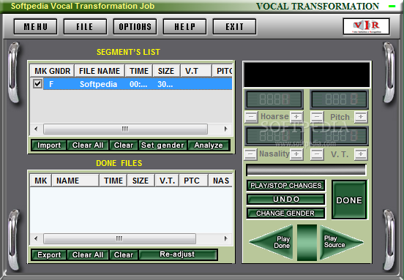This screenshot has width=404, height=280.
Task: Click the gray progress bar
Action: tap(306, 170)
